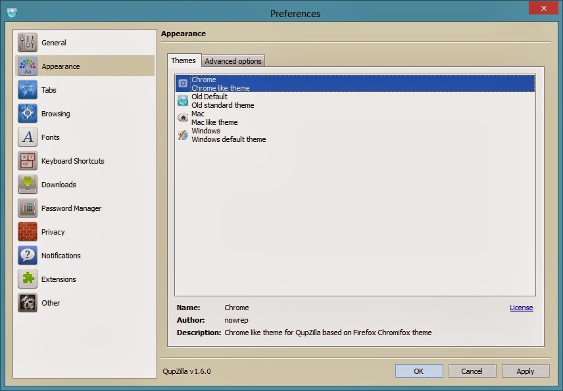
Task: Click the Keyboard Shortcuts keys icon
Action: coord(27,161)
